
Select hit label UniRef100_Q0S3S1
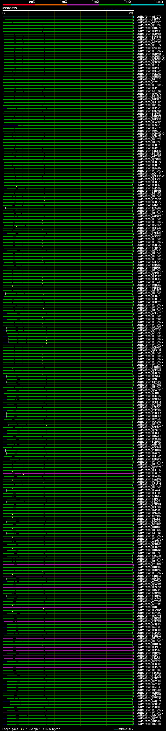149,587
